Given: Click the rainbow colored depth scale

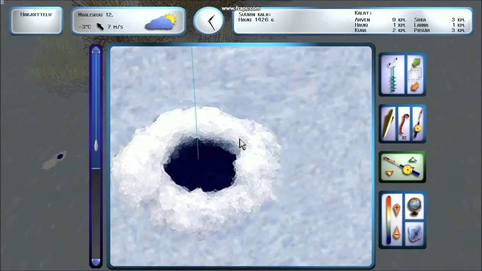Looking at the screenshot, I should [x=389, y=220].
